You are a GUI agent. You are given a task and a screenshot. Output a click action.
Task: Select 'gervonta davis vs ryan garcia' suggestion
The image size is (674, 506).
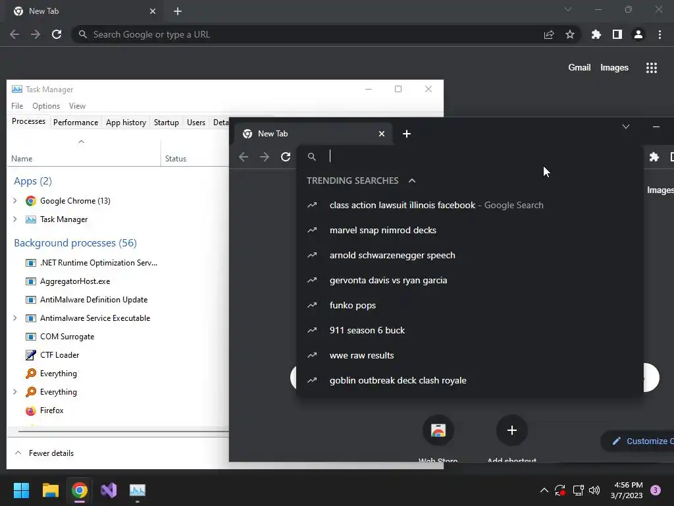[x=470, y=280]
